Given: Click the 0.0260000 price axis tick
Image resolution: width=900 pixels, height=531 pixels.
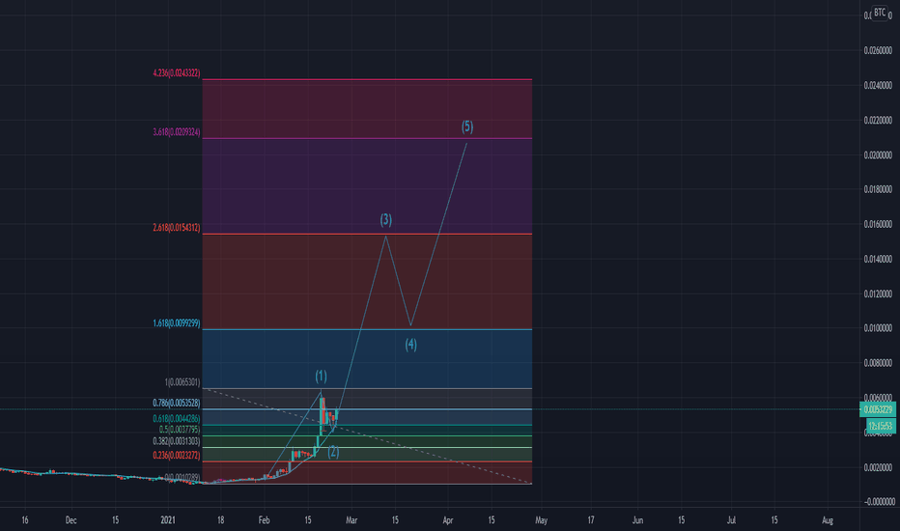Looking at the screenshot, I should pos(878,50).
